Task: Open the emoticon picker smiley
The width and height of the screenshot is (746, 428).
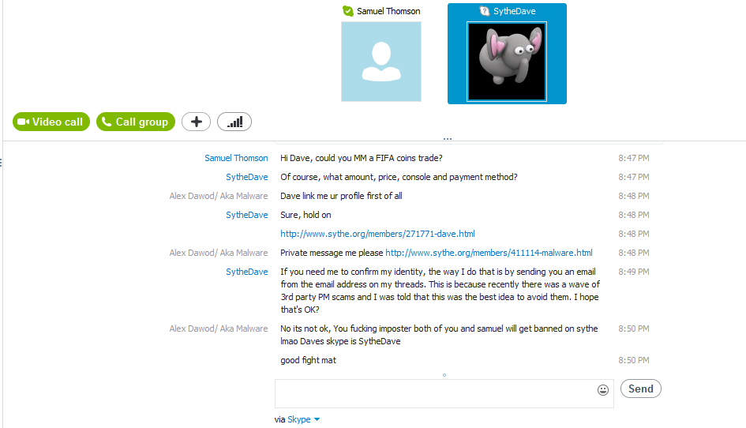Action: point(603,390)
